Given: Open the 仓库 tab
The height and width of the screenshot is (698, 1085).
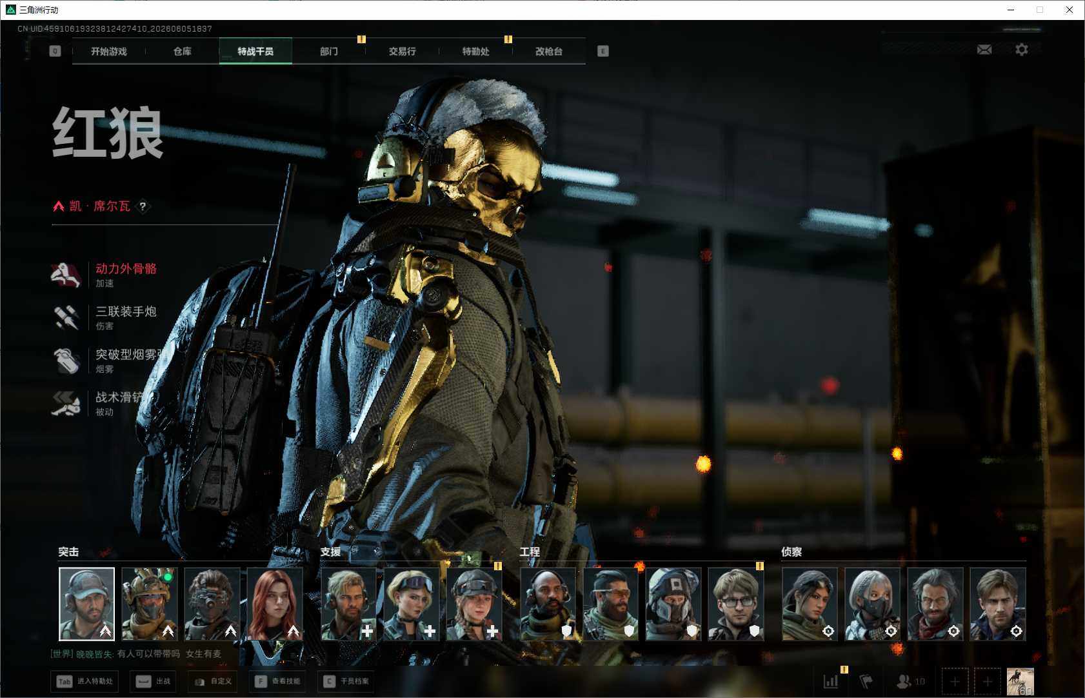Looking at the screenshot, I should point(183,51).
